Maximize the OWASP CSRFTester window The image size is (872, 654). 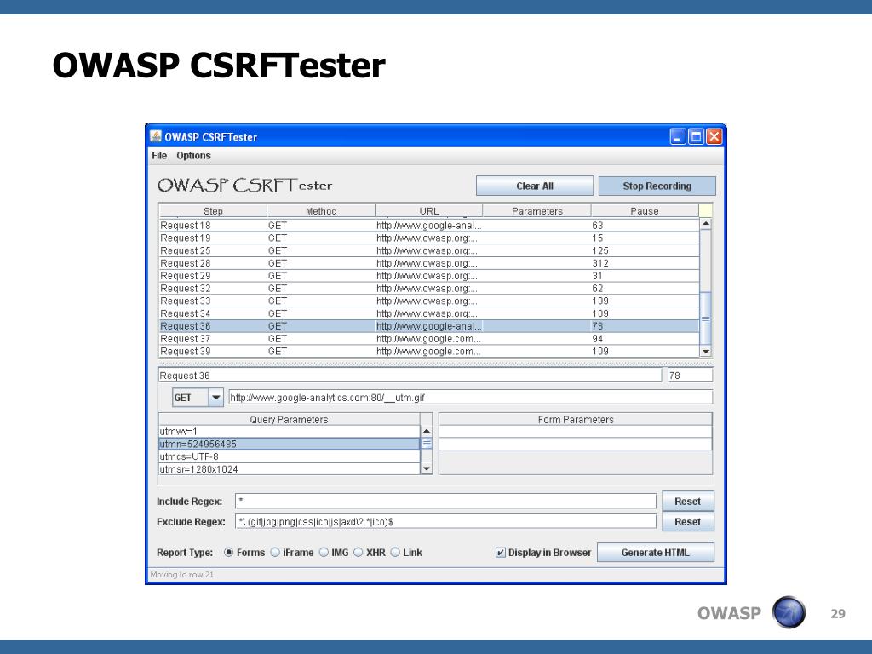[696, 136]
